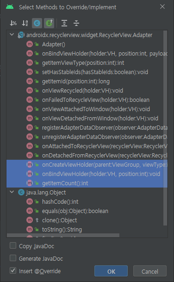Screen dimensions: 174x282
Task: Select onBindViewHolder with payloads method
Action: click(x=87, y=53)
